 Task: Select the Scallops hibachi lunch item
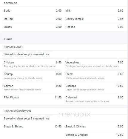click(94, 88)
